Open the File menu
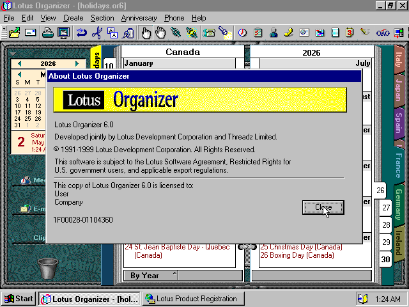This screenshot has height=307, width=409. (9, 18)
